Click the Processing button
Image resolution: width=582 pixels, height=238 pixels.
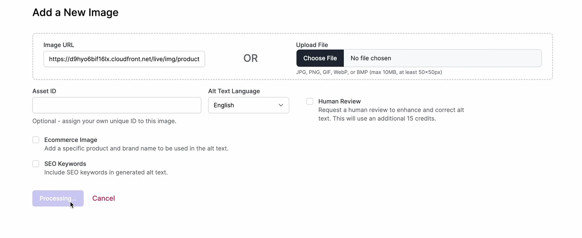58,198
